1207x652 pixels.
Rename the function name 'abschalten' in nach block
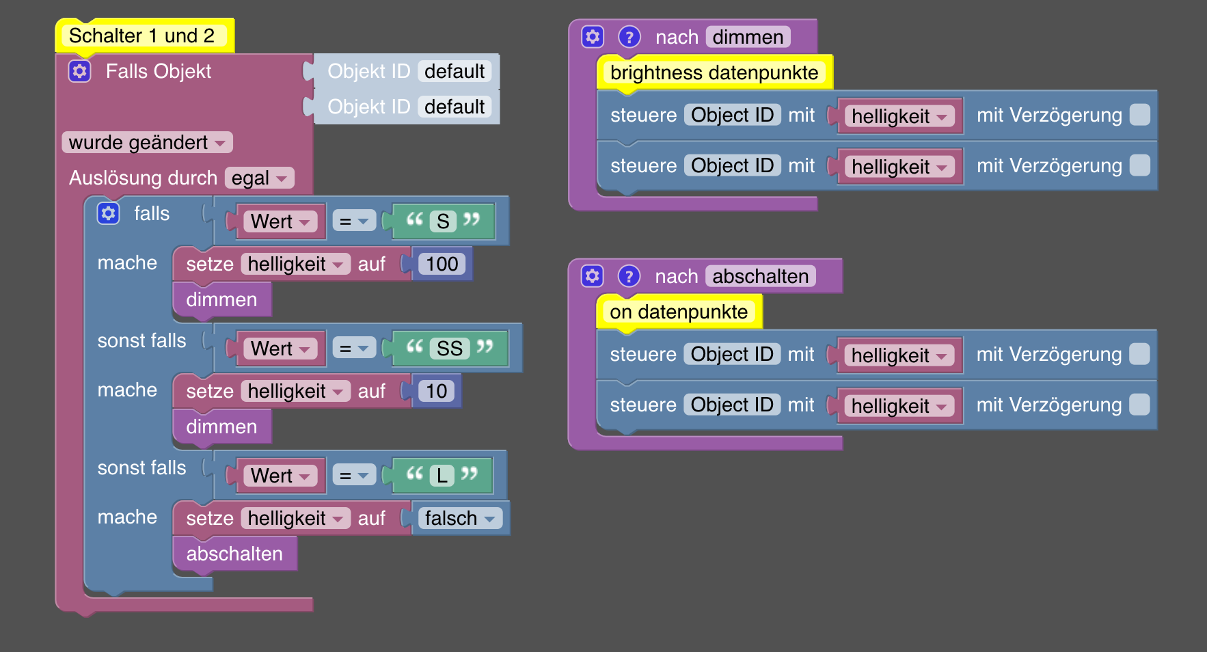761,276
